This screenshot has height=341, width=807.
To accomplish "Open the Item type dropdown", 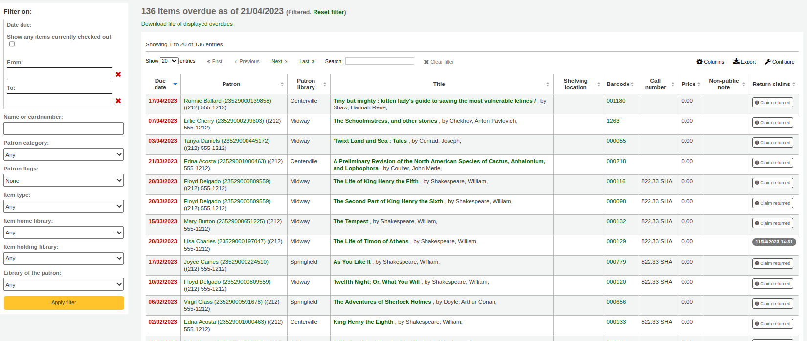I will pyautogui.click(x=64, y=207).
